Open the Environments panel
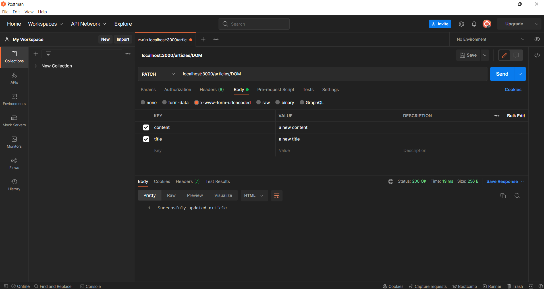The height and width of the screenshot is (289, 544). click(14, 99)
